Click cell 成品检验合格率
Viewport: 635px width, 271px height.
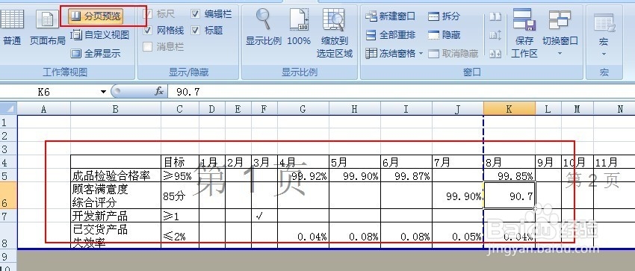pos(116,175)
